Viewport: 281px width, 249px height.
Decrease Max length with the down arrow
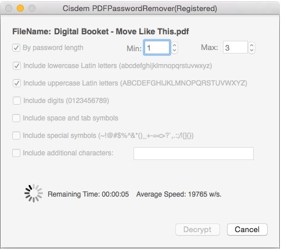point(251,51)
